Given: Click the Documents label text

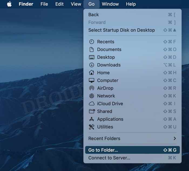Looking at the screenshot, I should click(x=109, y=50).
